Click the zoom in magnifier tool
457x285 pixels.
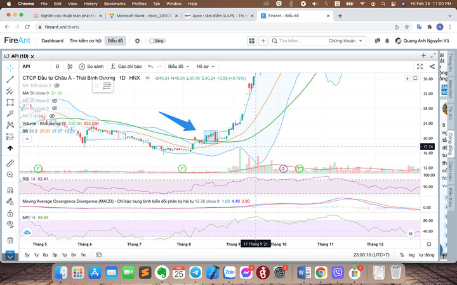(10, 175)
